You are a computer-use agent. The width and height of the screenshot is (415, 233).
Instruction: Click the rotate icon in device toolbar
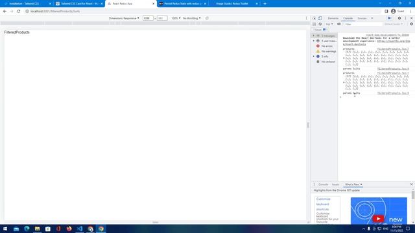[207, 18]
